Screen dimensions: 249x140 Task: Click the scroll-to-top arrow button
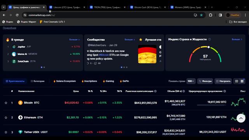point(241,118)
